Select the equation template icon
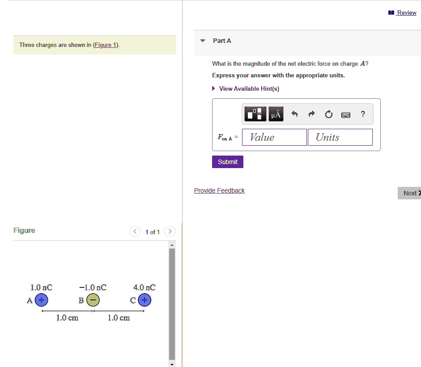This screenshot has height=367, width=421. [255, 114]
